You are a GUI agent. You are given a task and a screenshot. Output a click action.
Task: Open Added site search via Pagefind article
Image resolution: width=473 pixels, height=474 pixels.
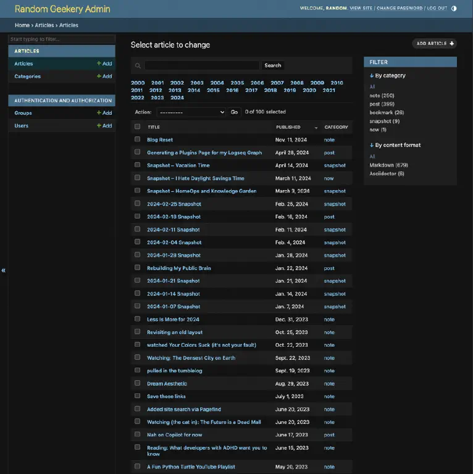click(184, 409)
